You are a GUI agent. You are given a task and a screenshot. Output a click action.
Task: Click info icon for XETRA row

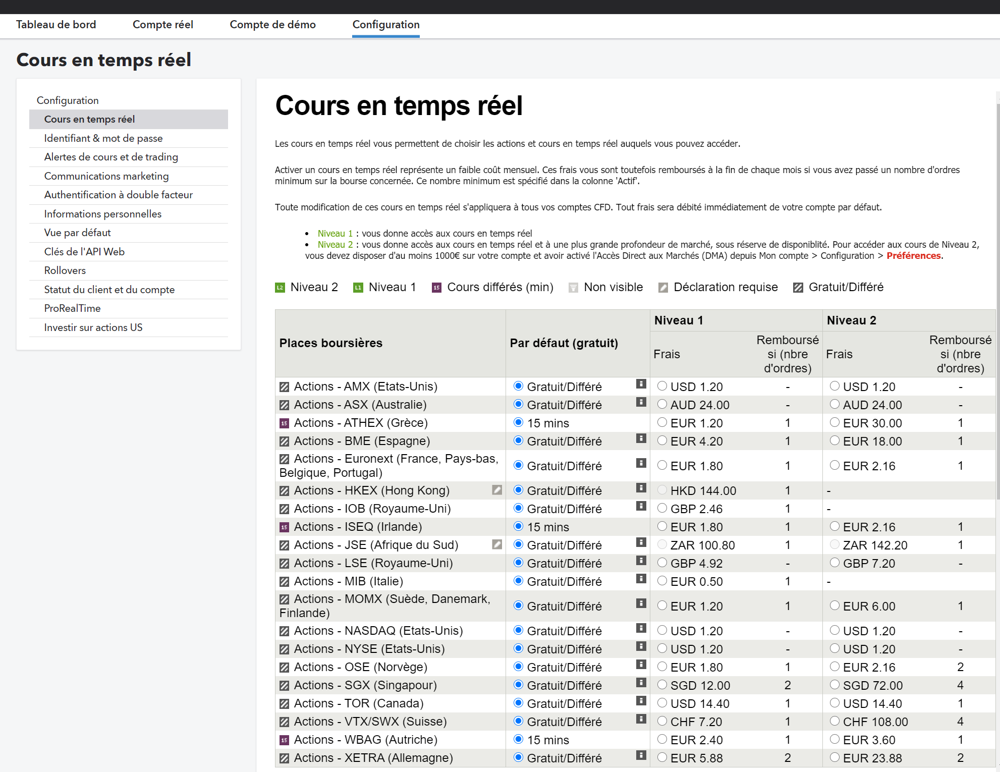(x=641, y=755)
